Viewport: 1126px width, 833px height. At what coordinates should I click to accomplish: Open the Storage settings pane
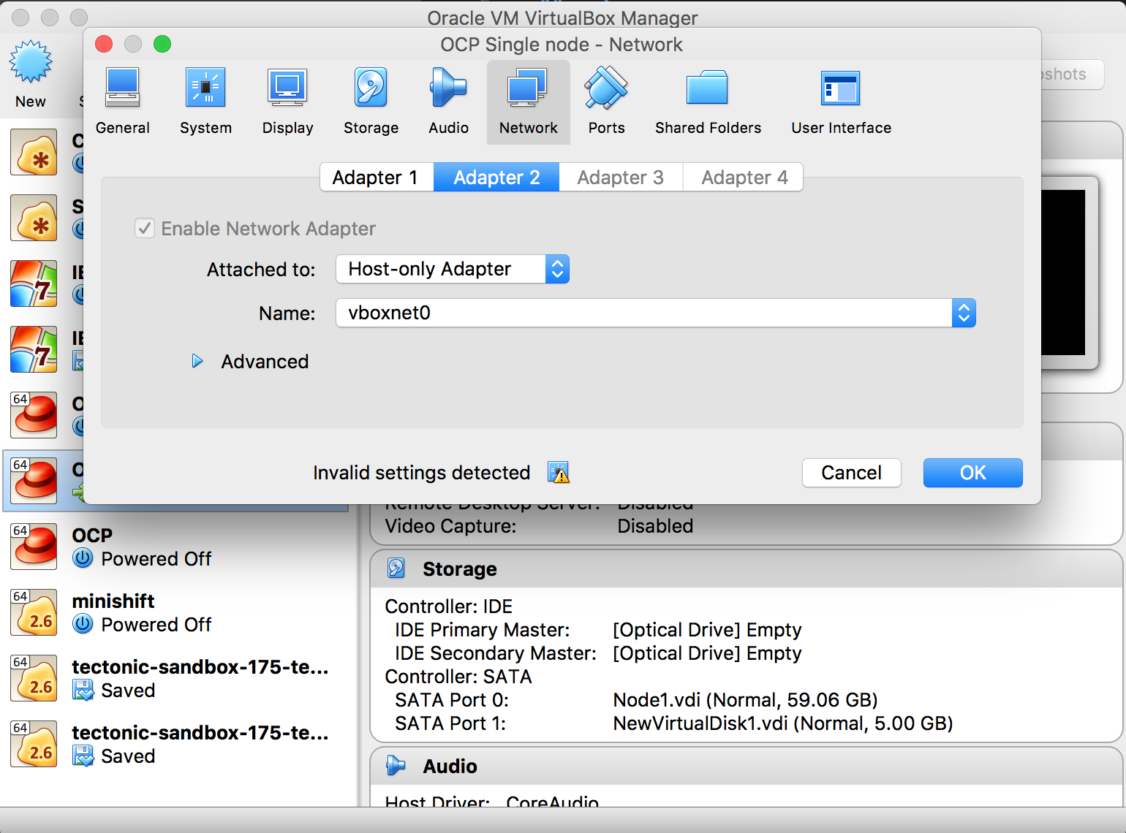(x=371, y=102)
